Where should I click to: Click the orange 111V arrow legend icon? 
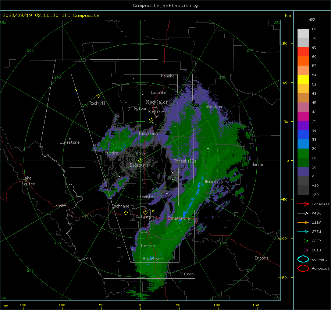(303, 222)
